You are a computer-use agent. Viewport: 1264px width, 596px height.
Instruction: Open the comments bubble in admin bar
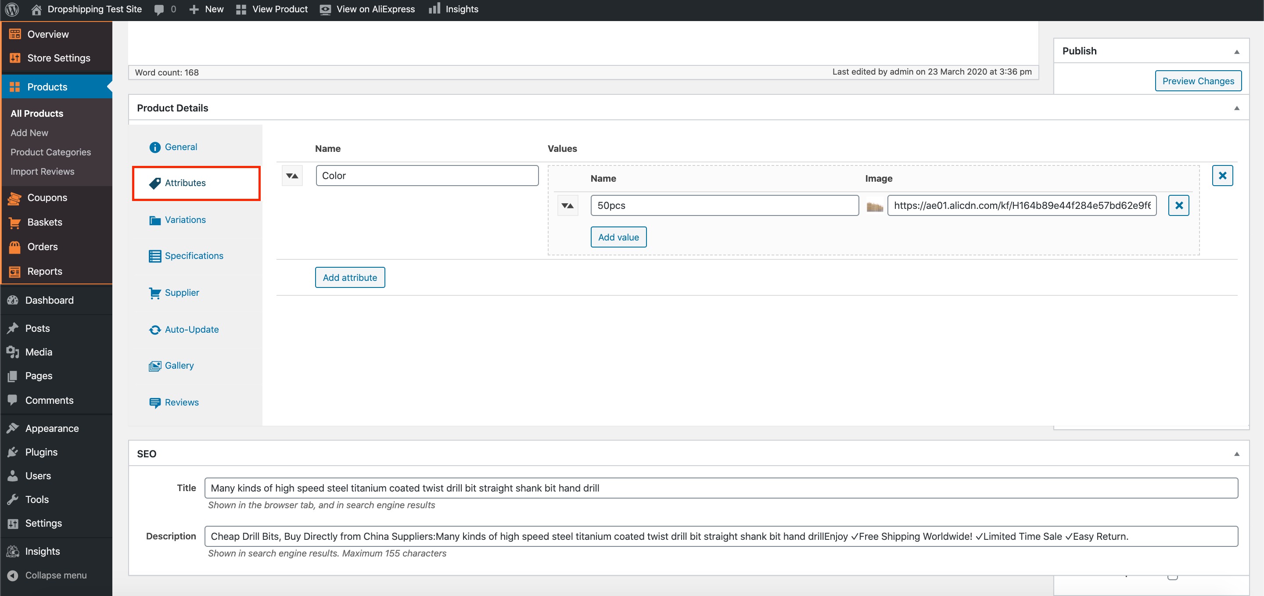[x=159, y=9]
